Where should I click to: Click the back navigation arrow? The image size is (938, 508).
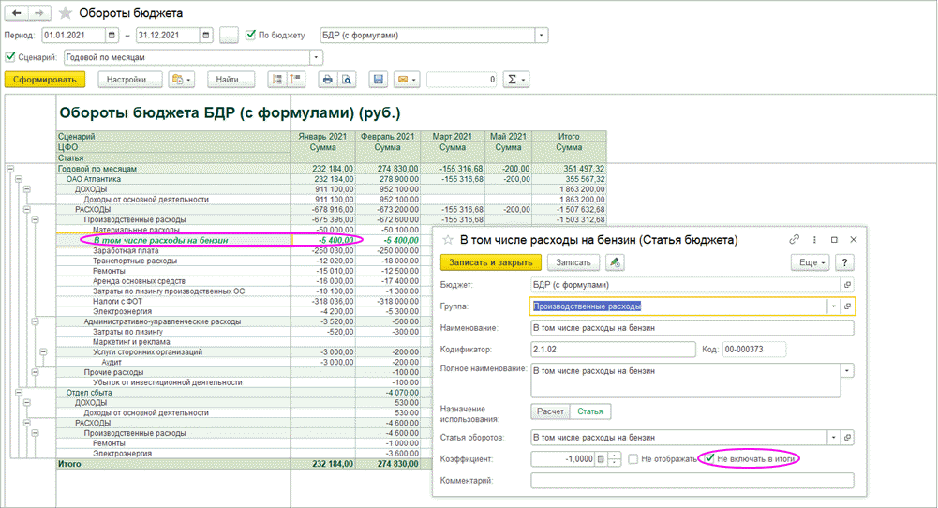point(17,13)
